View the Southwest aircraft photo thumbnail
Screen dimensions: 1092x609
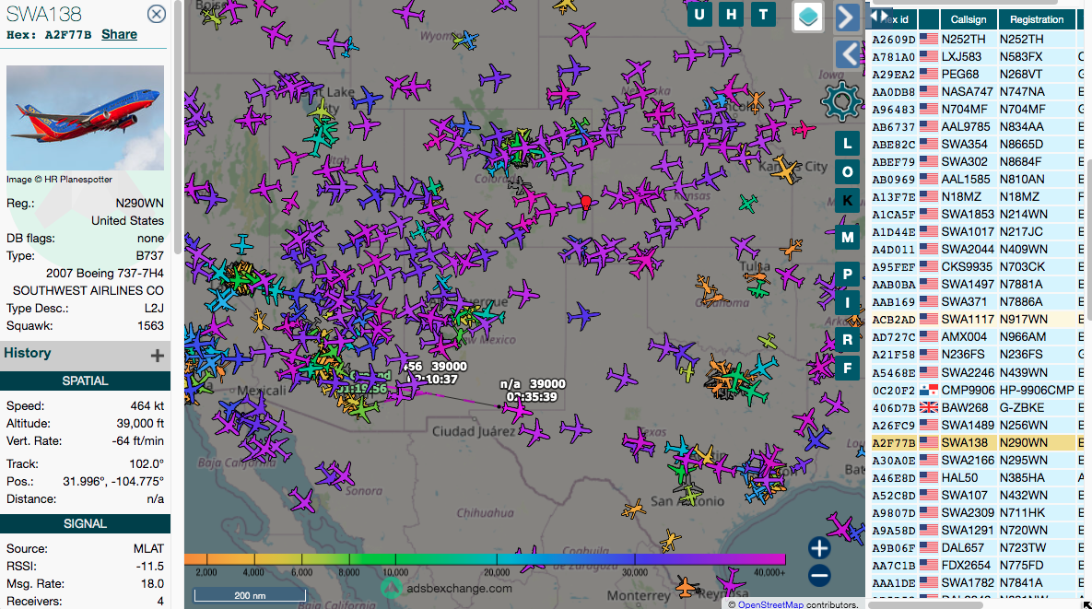(85, 118)
